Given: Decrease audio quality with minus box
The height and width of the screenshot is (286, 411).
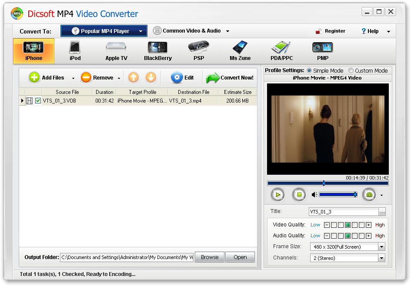Looking at the screenshot, I should tap(327, 236).
